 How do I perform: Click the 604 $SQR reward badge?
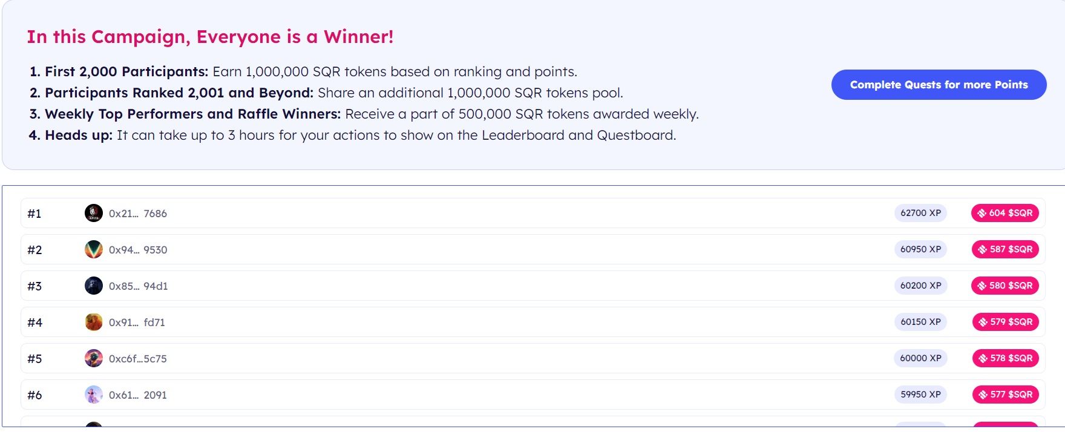1005,213
